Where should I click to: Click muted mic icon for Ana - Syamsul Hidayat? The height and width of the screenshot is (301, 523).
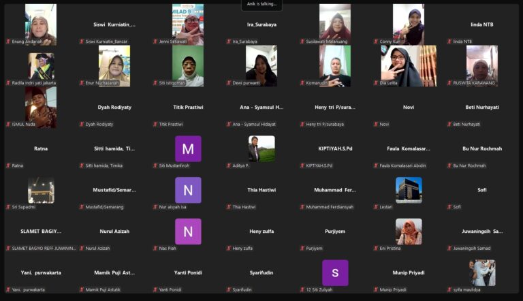click(229, 124)
